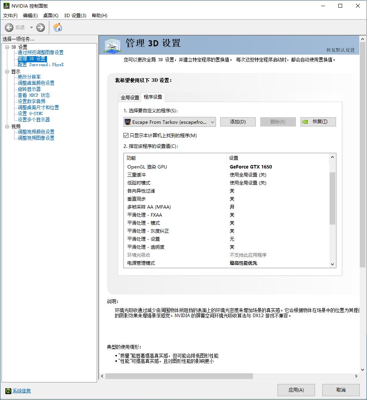Click horizontal scrollbar right arrow at bottom

(x=356, y=376)
